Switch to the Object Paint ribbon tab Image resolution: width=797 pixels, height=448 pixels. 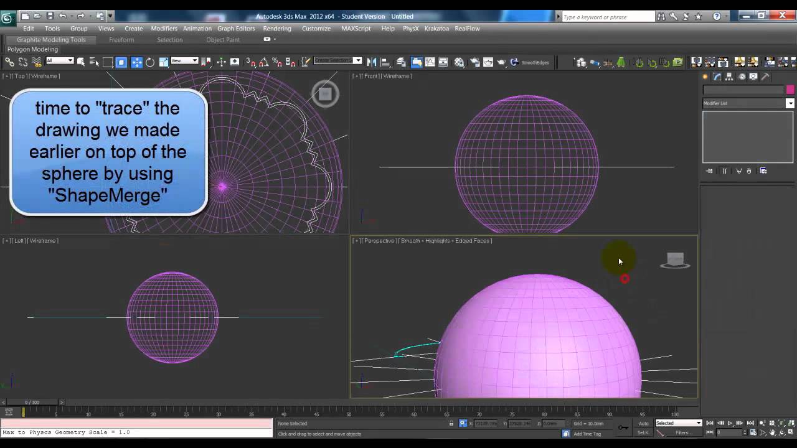coord(223,39)
